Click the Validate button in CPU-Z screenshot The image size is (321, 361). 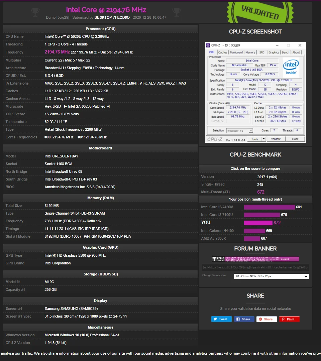[x=276, y=139]
